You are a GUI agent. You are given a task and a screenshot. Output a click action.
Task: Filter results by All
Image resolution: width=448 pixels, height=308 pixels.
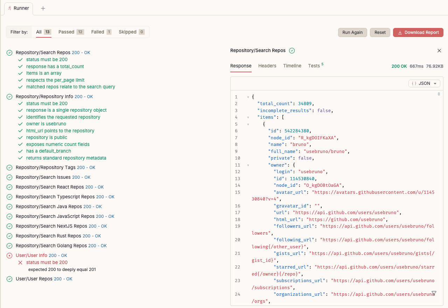44,32
